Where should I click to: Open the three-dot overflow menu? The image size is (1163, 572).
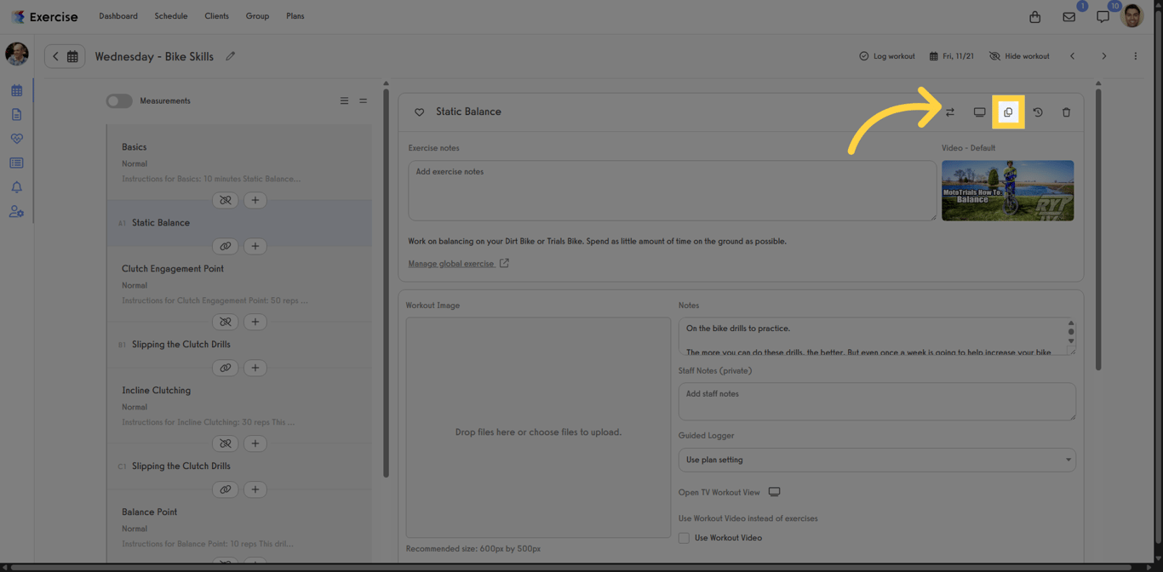1135,55
